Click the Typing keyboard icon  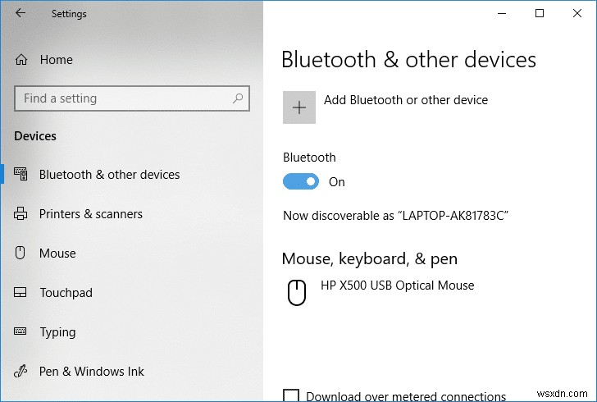(21, 332)
